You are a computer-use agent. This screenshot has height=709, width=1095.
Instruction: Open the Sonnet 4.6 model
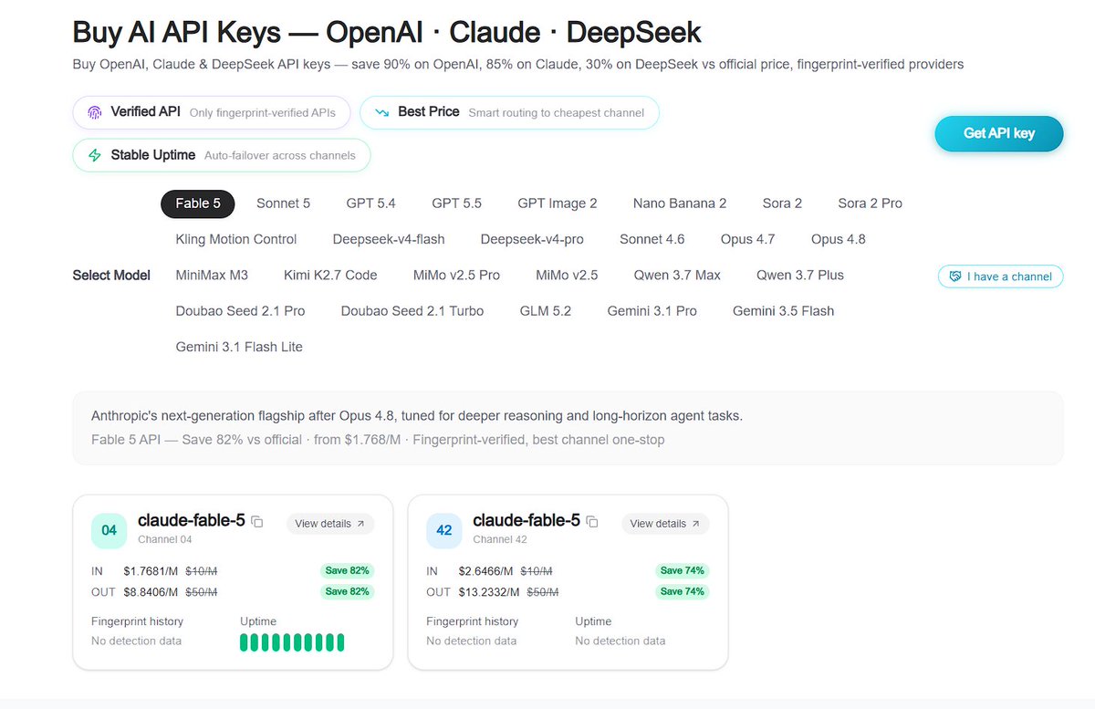point(652,239)
